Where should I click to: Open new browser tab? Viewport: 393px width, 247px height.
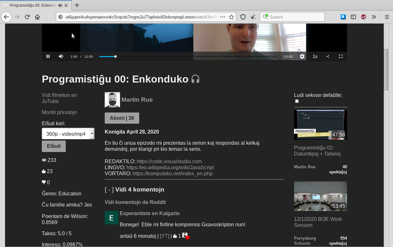(x=77, y=5)
